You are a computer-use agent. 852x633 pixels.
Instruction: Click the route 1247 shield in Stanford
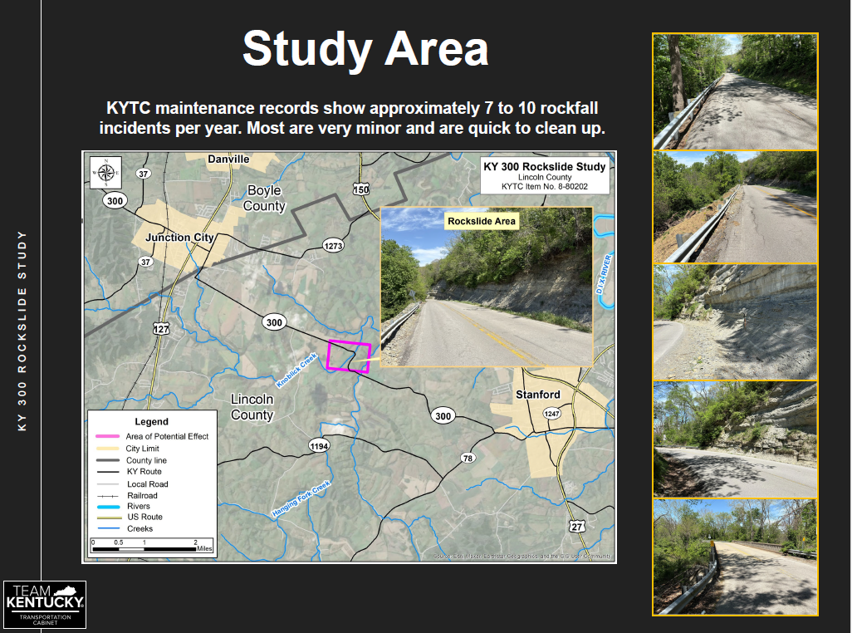pos(551,414)
